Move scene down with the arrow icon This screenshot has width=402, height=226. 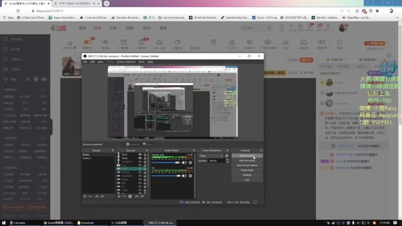[103, 196]
